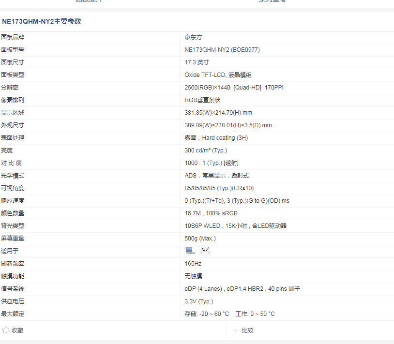This screenshot has width=394, height=344.
Task: Click storage temperature 存储: -20 ~ 60 °C
Action: [207, 314]
